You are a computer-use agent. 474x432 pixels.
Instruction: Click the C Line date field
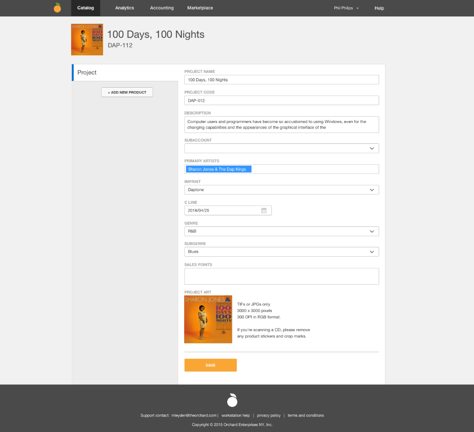coord(228,210)
